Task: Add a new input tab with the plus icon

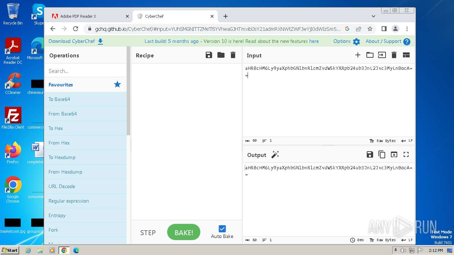Action: [x=358, y=55]
